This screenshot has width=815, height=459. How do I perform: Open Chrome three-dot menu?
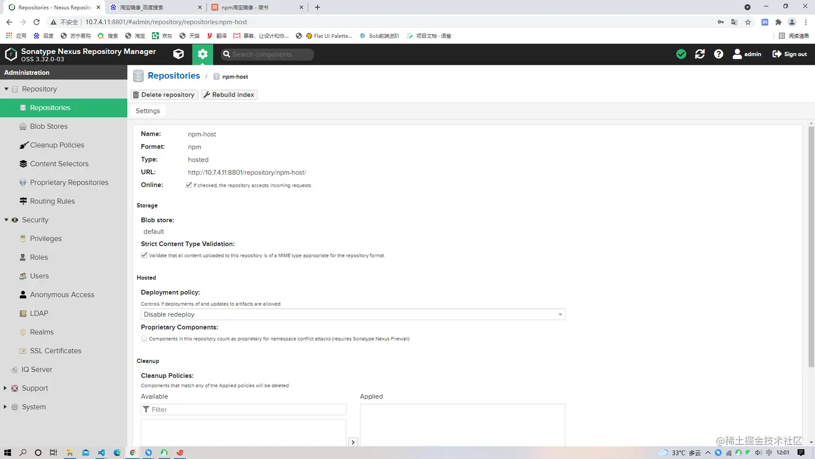[806, 22]
